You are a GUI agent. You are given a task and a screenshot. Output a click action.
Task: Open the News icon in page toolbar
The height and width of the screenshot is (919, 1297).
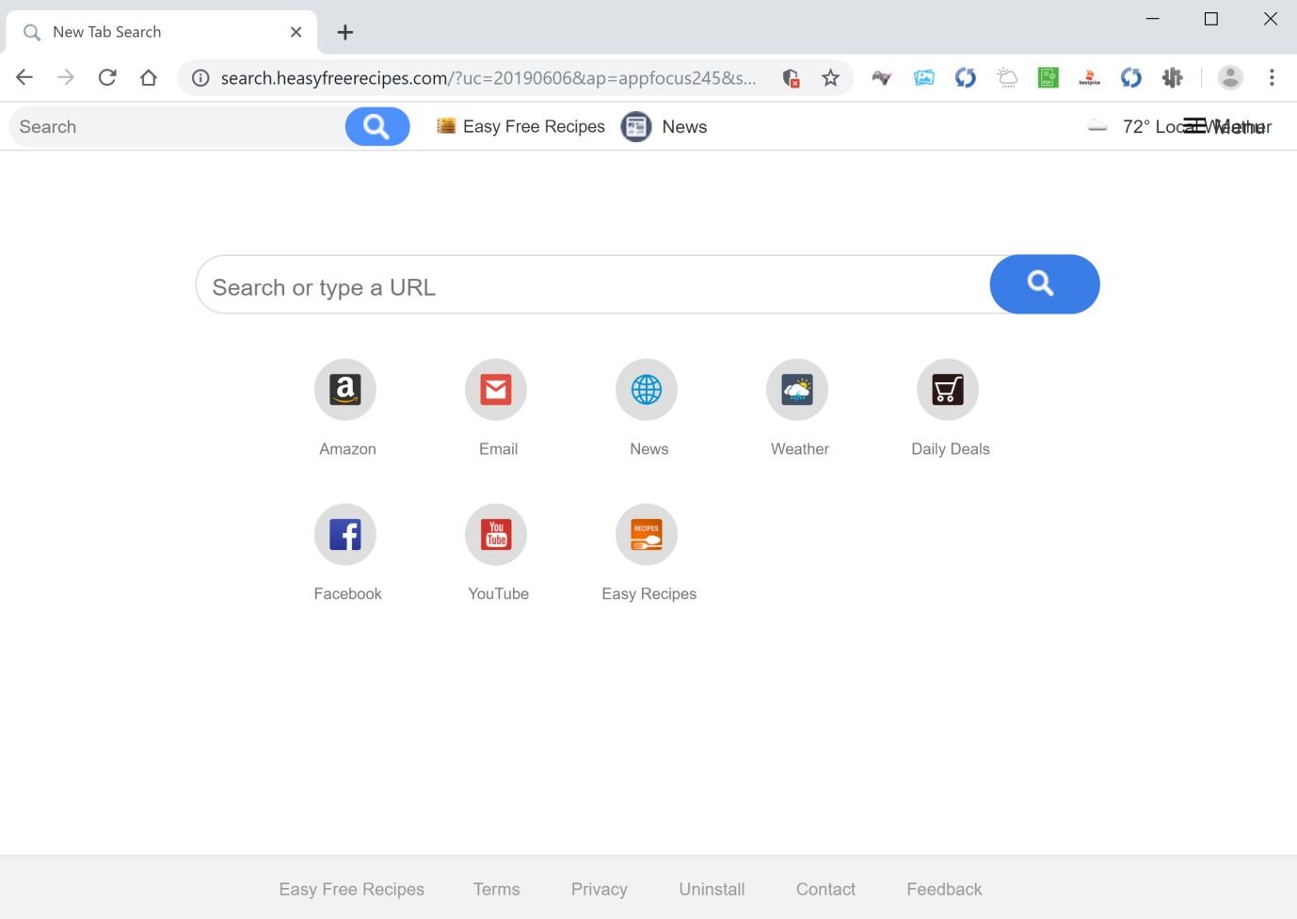click(x=636, y=127)
